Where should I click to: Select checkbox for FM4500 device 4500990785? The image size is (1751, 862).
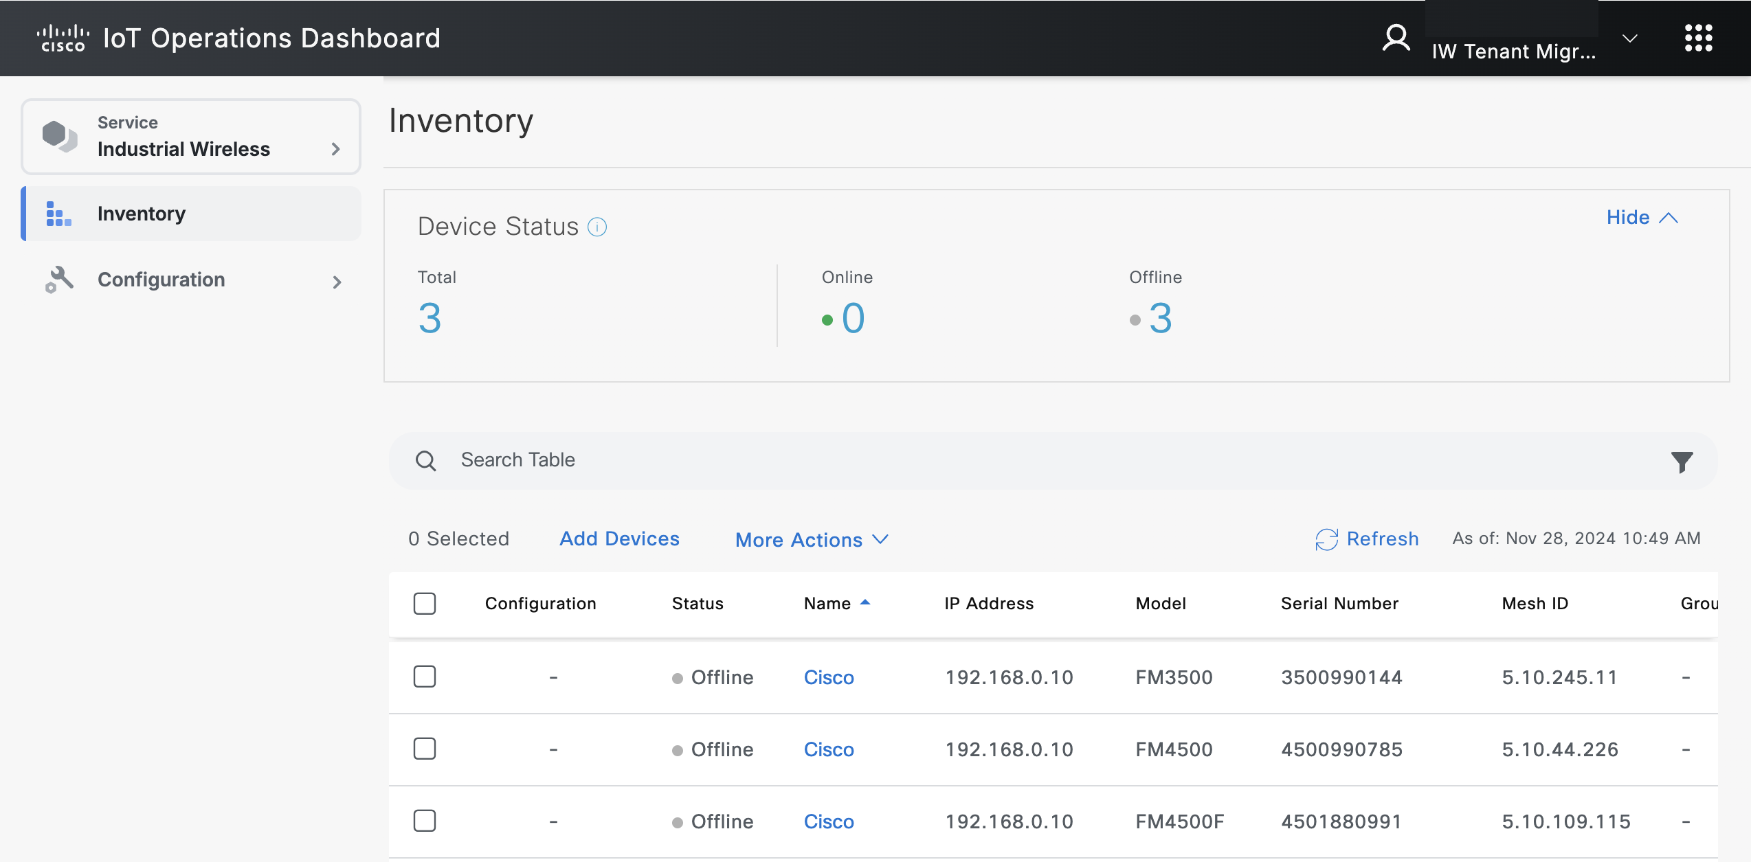[x=425, y=749]
